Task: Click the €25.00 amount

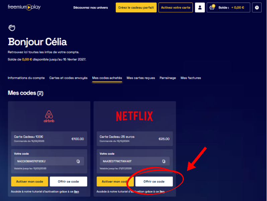Action: [164, 139]
